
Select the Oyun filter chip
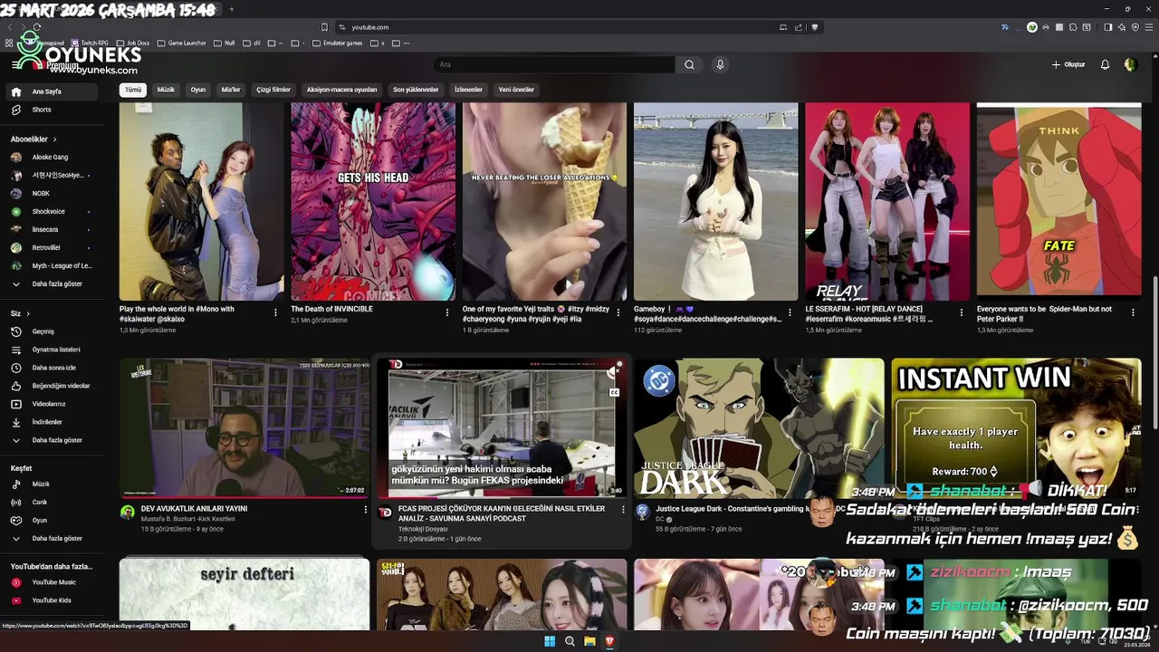[197, 90]
